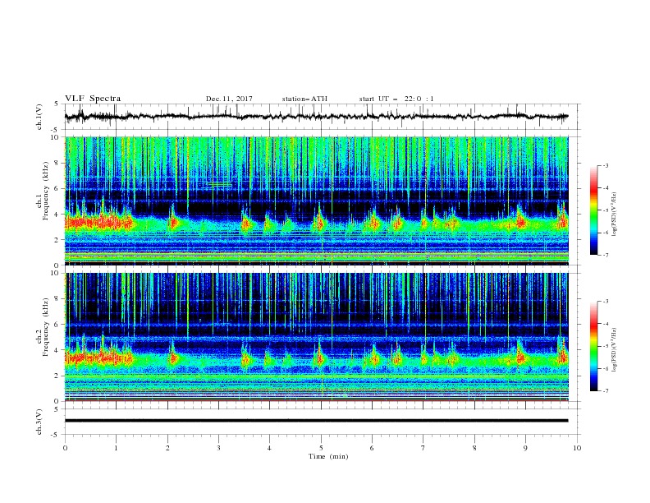Click the "-7" tick on upper colorbar
650x503 pixels.
605,255
